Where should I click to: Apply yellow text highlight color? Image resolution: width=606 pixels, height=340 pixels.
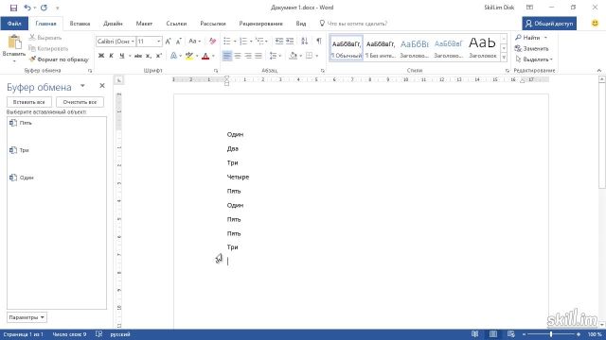tap(189, 56)
